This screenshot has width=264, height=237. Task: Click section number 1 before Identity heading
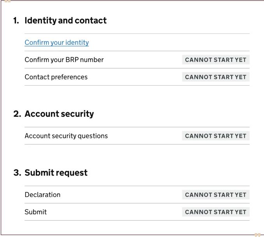tap(16, 21)
